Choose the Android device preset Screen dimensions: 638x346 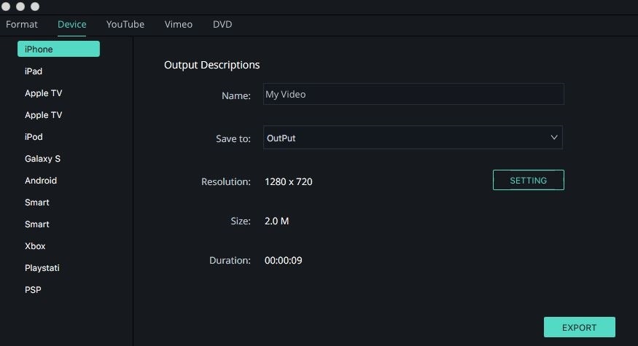click(41, 181)
